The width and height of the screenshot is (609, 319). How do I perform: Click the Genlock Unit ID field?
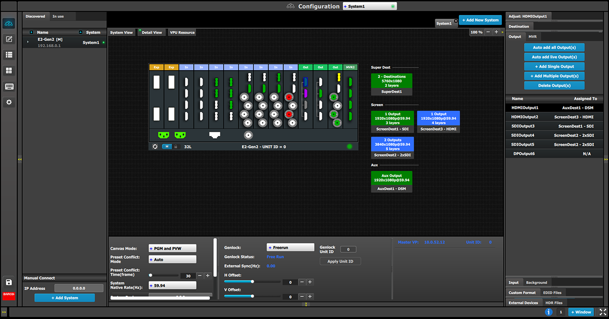(348, 249)
